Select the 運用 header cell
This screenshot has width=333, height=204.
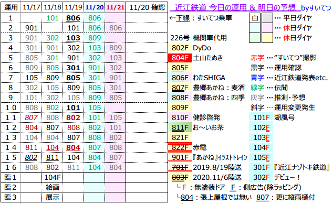pos(11,8)
